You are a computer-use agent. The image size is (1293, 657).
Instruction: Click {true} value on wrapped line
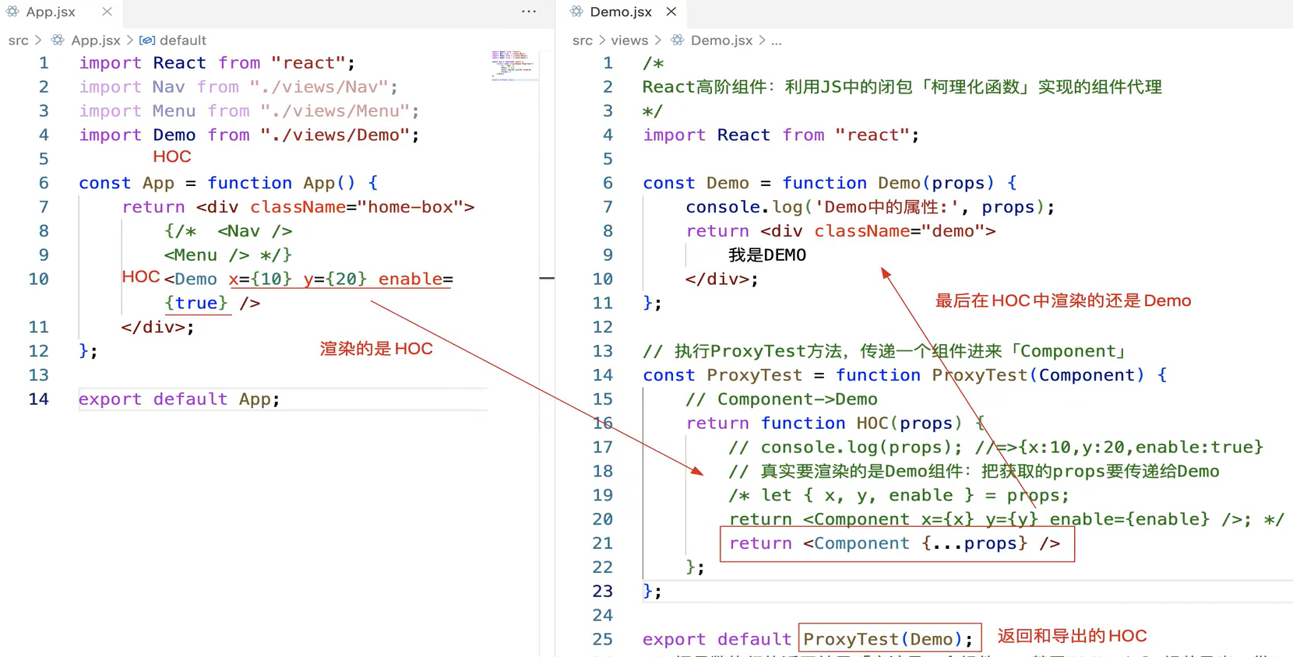pos(196,304)
